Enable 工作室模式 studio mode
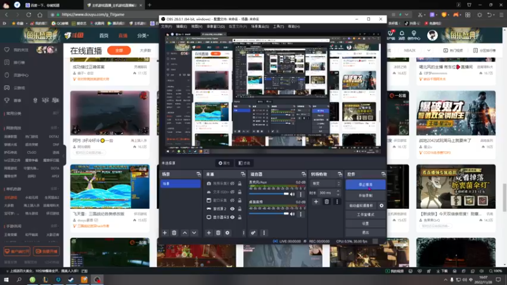507x285 pixels. [366, 215]
